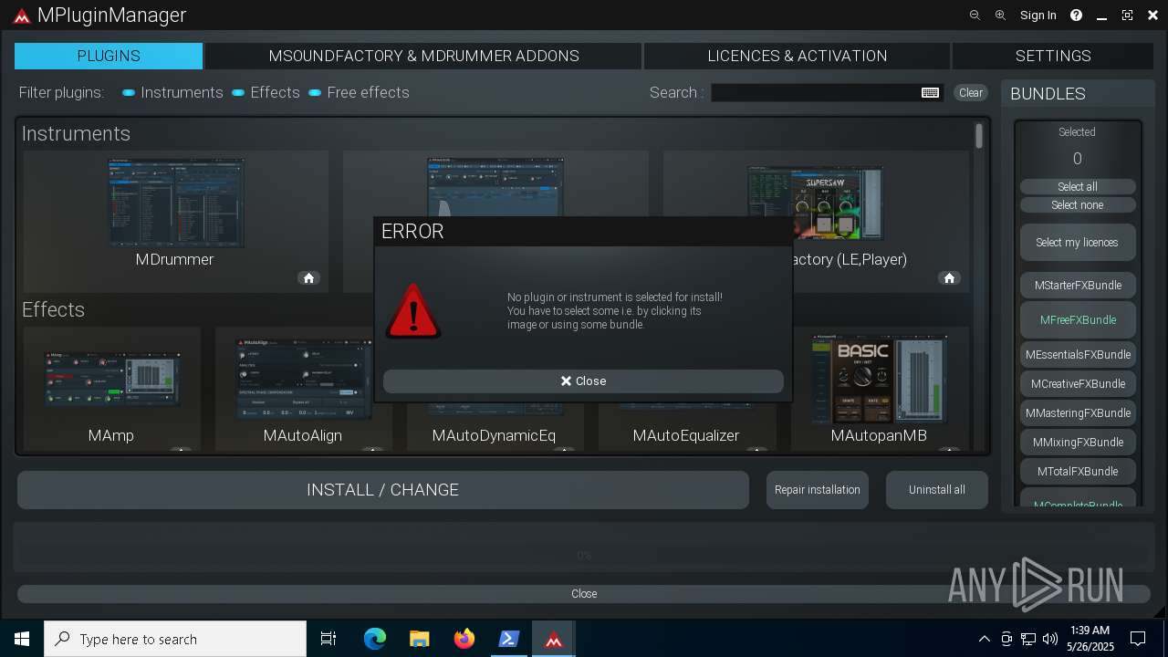
Task: Launch Firefox from taskbar
Action: click(x=464, y=639)
